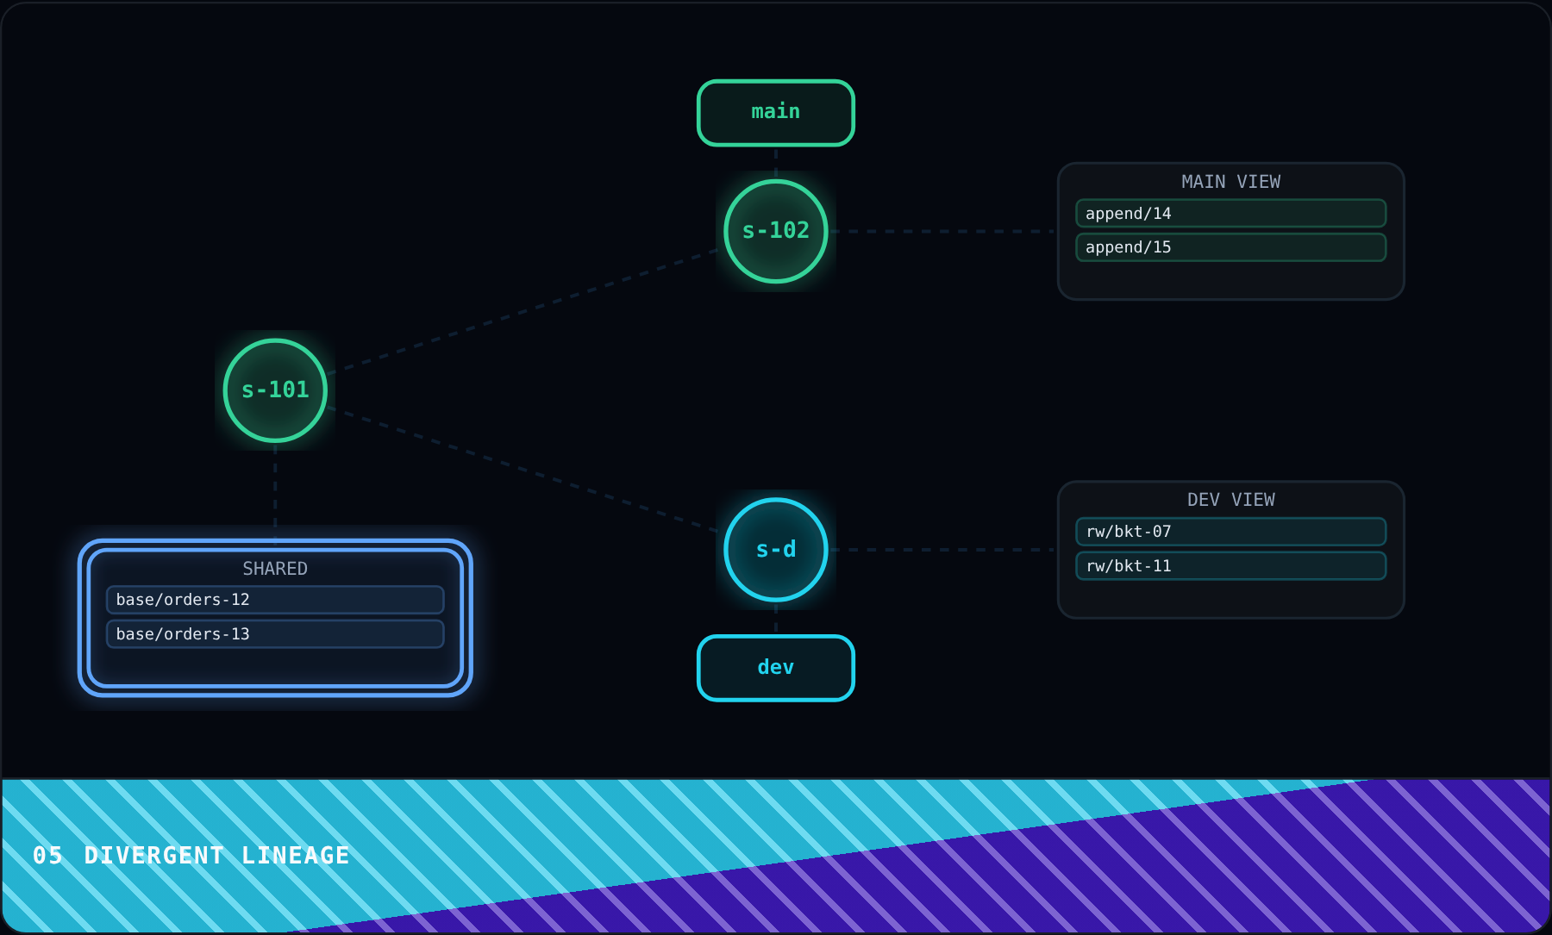Select the s-101 snapshot node
Screen dimensions: 1552x935
point(275,390)
